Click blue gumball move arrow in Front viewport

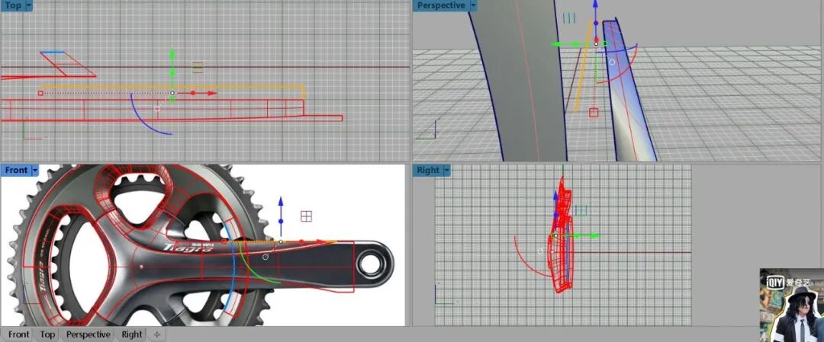pyautogui.click(x=281, y=202)
